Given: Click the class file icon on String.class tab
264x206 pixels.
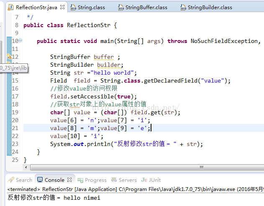Looking at the screenshot, I should click(73, 8).
